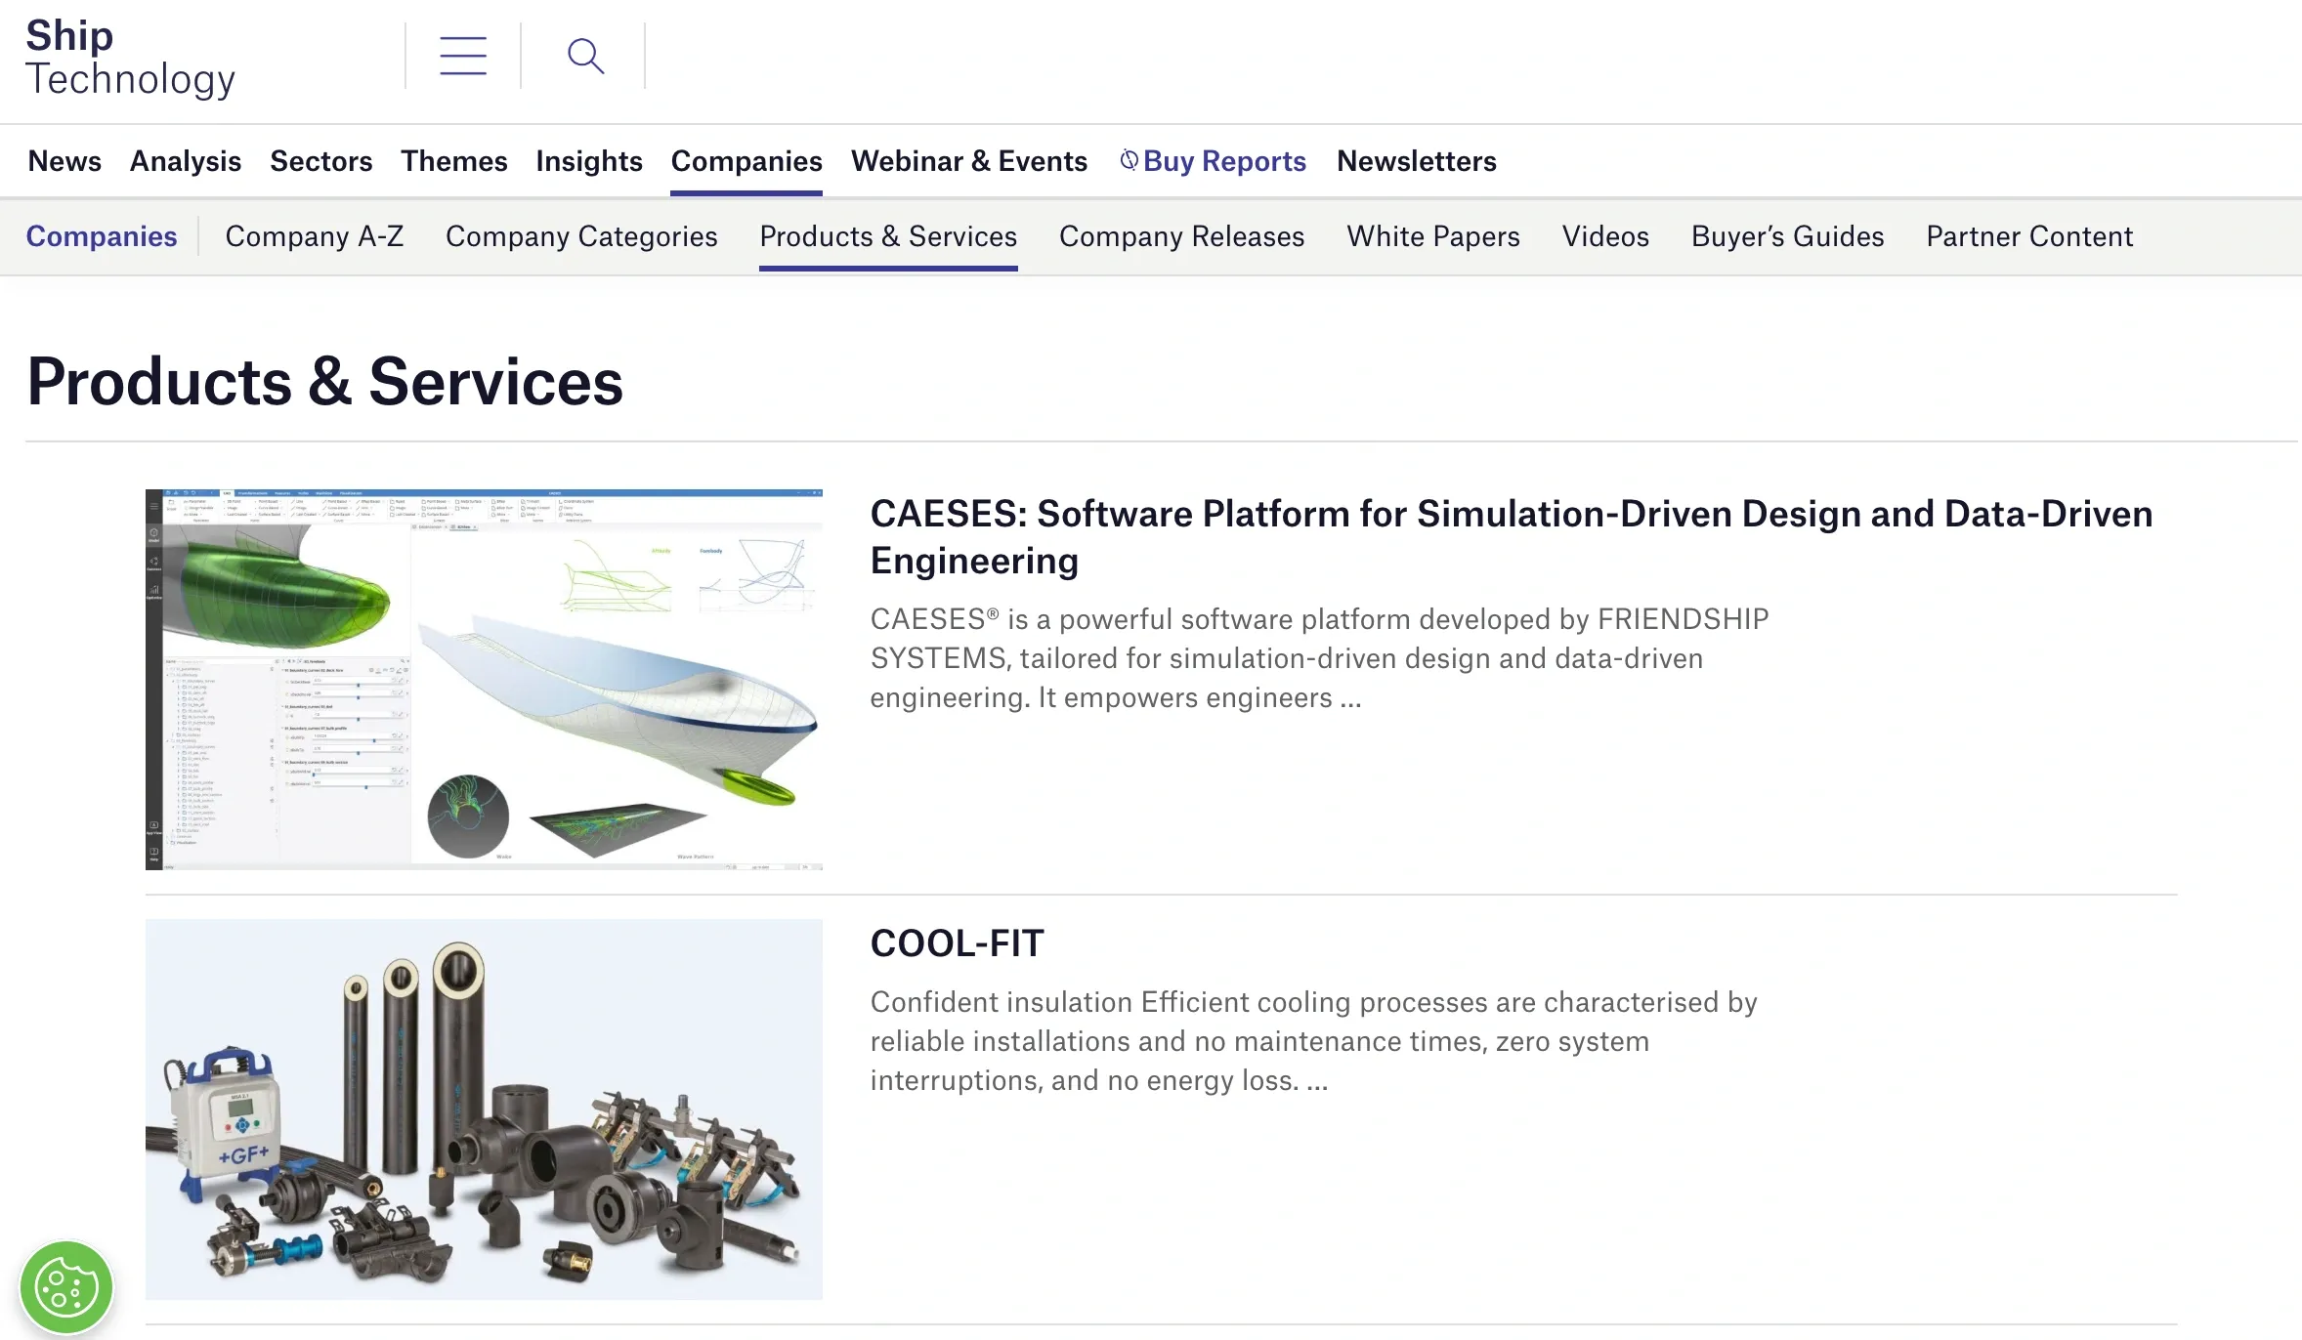Go to the Newsletters page

pyautogui.click(x=1416, y=161)
